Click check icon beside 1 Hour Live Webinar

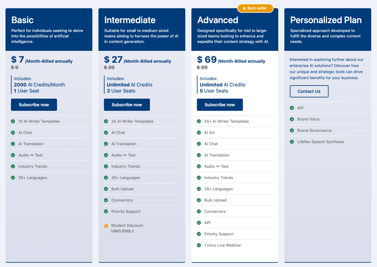coord(199,245)
